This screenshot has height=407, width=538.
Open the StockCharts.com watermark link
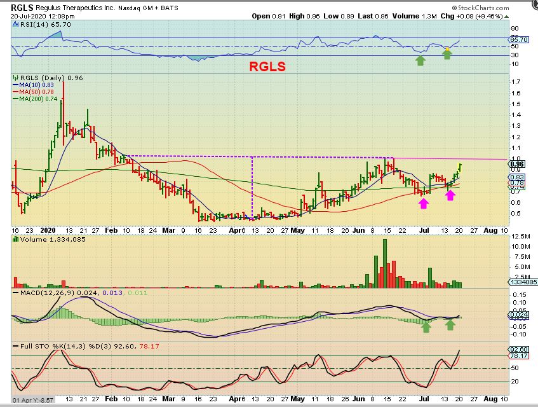(x=500, y=6)
